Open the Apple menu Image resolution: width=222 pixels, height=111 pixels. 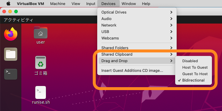(9, 4)
